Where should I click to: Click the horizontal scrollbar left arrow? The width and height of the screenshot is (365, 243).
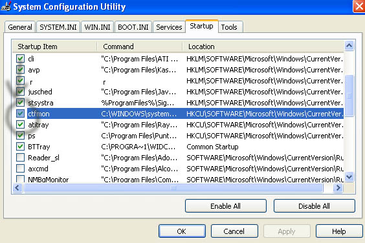tap(17, 187)
